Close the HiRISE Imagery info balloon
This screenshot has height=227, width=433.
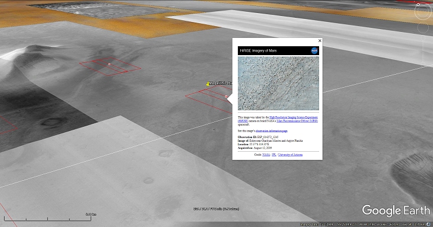(x=320, y=41)
